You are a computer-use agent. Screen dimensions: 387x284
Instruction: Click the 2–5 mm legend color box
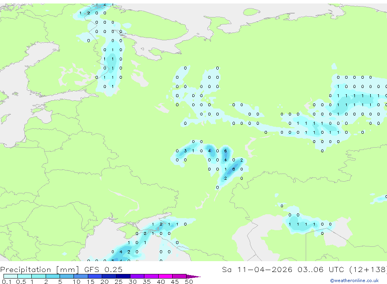pos(53,276)
